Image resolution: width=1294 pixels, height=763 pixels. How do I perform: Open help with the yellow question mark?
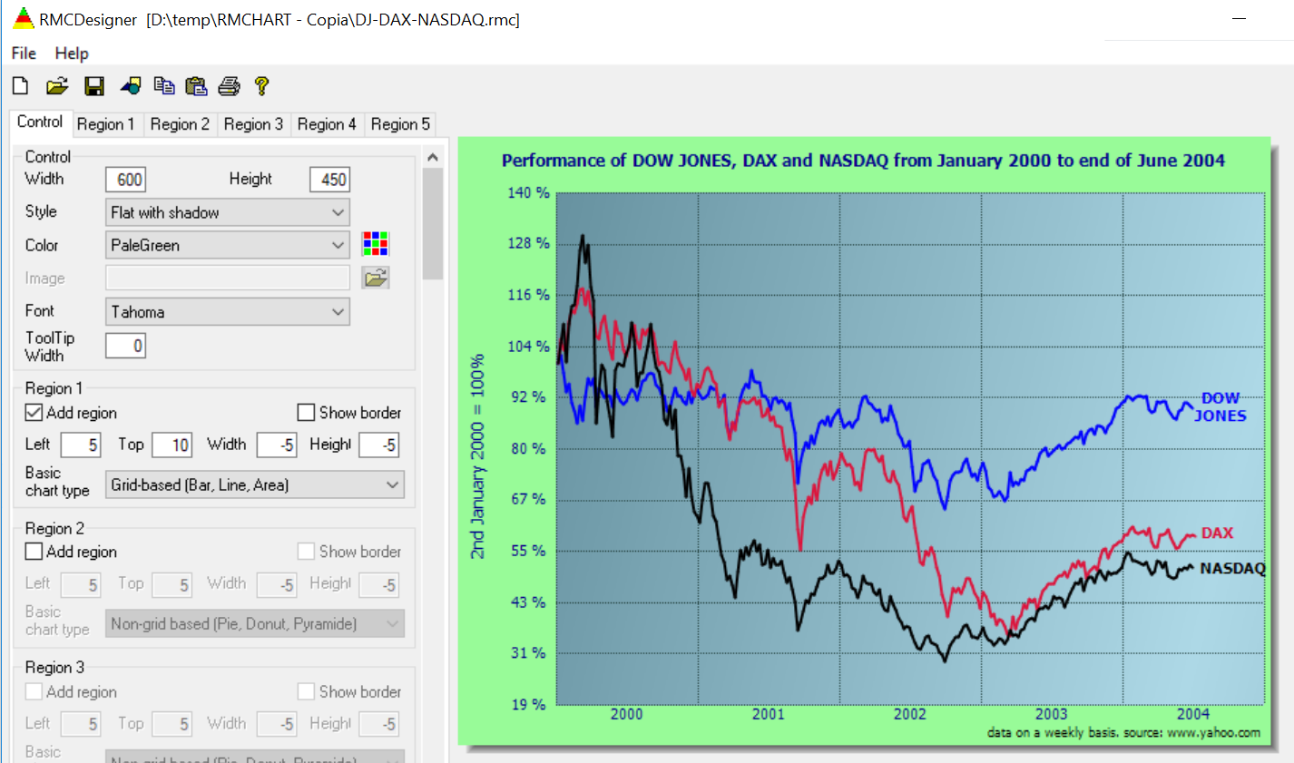[x=261, y=86]
